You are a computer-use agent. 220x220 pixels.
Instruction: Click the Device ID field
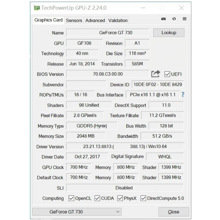pyautogui.click(x=158, y=84)
